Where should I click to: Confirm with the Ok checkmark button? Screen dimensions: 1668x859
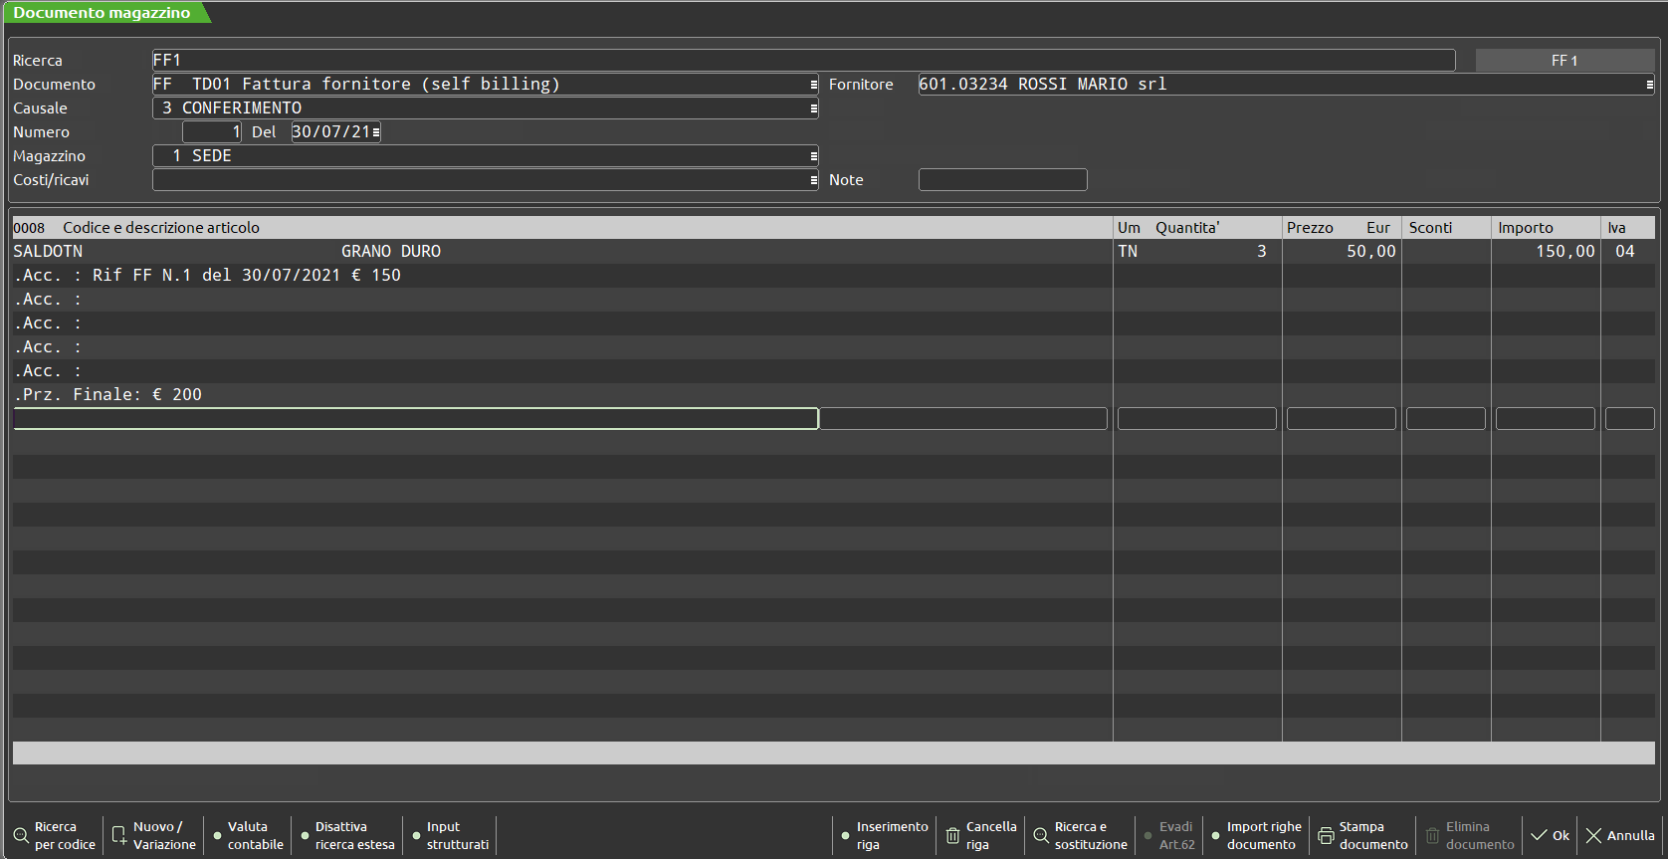(x=1551, y=836)
